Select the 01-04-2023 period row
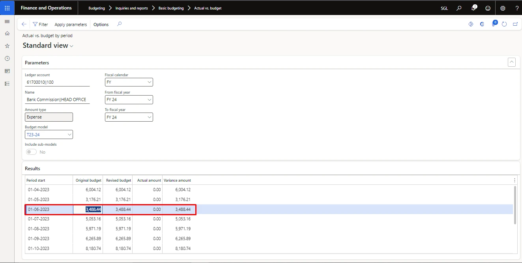Screen dimensions: 522x263 click(269, 190)
